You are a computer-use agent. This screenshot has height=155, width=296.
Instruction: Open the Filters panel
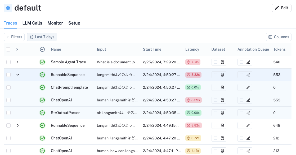click(14, 37)
